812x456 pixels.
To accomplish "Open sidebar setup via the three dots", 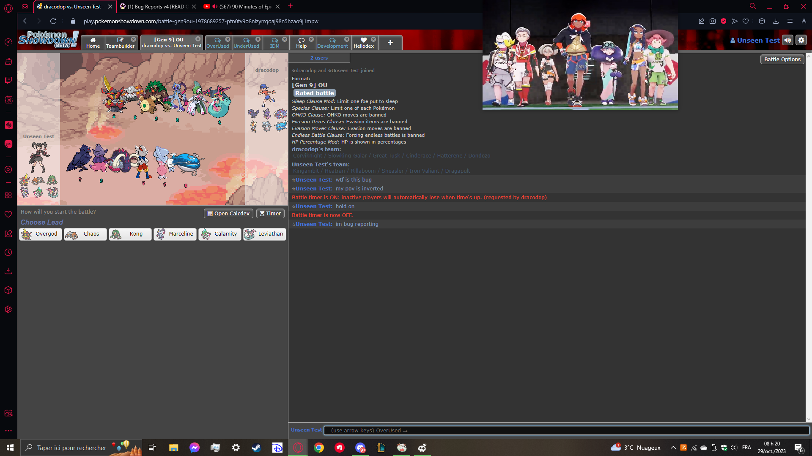I will click(8, 431).
